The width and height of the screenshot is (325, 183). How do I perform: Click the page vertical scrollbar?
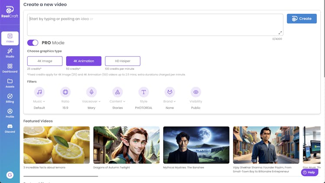(324, 39)
